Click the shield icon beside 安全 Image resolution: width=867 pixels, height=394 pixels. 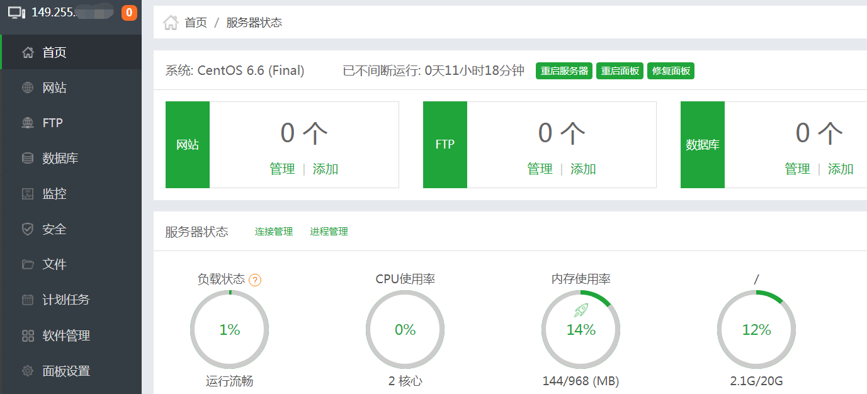(28, 229)
